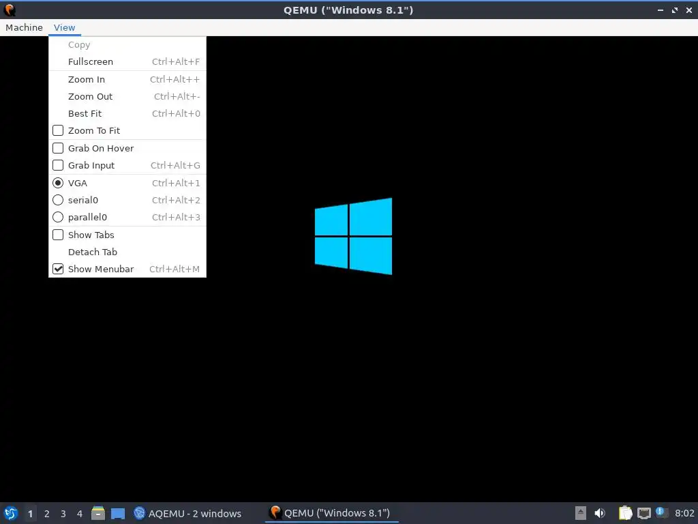698x524 pixels.
Task: Minimize the QEMU window
Action: [x=661, y=10]
